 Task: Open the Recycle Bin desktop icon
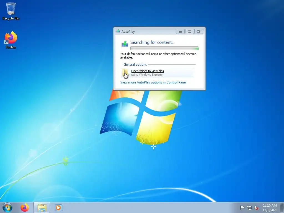tap(11, 11)
